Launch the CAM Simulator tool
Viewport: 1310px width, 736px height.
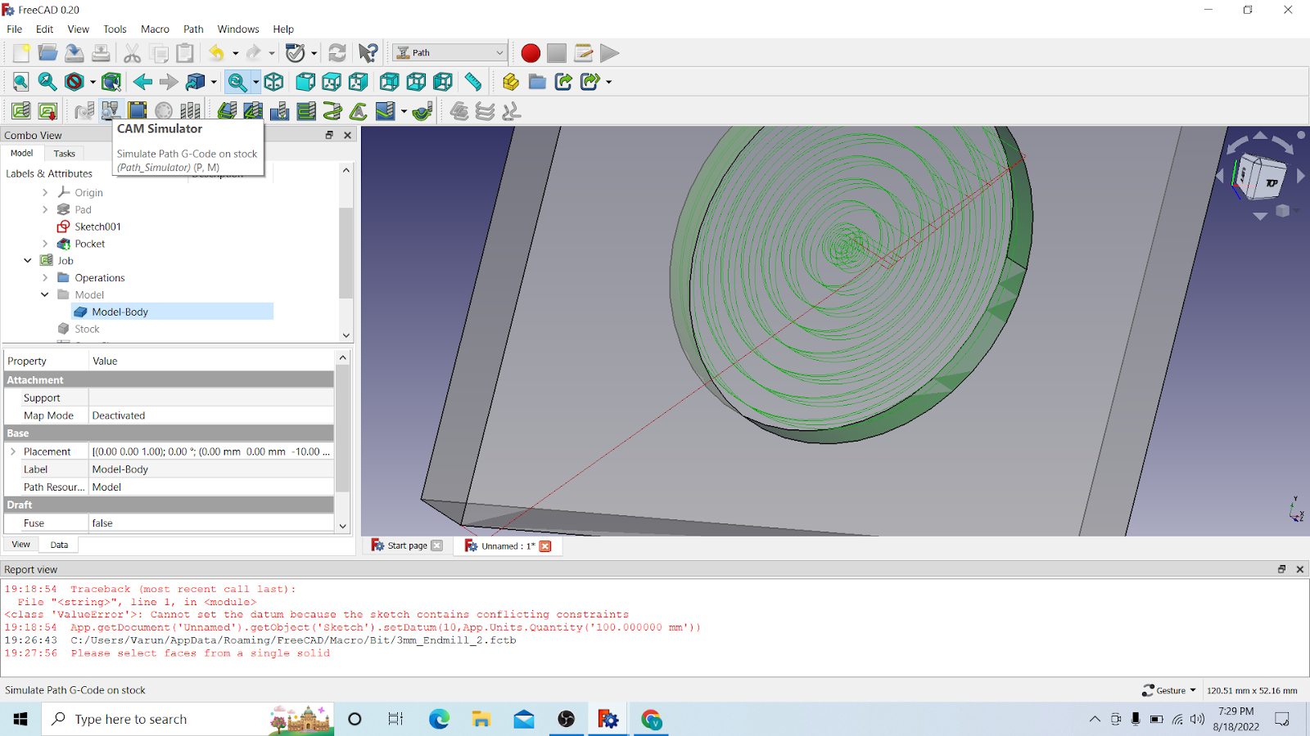click(111, 110)
